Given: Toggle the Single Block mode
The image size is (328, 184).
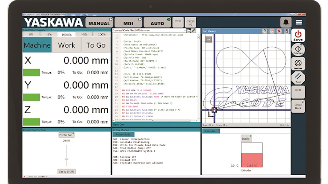Looking at the screenshot, I should pos(298,106).
